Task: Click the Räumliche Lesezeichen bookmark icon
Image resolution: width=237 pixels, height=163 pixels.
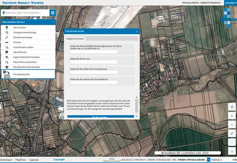Action: [x=7, y=62]
